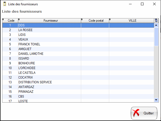
Task: Click the Code postal cell for FRANCK TONEL
Action: pos(95,44)
